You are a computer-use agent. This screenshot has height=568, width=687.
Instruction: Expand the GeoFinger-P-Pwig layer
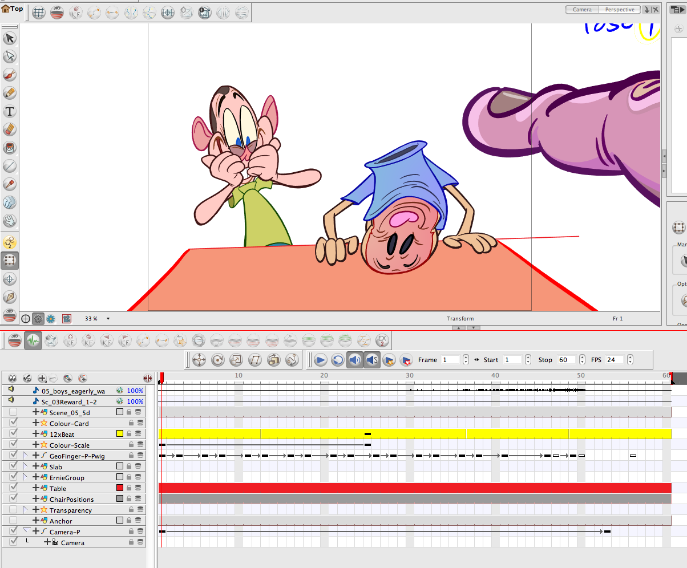(25, 455)
